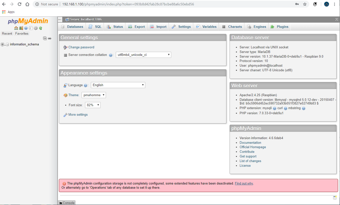Click the log out door icon

(21, 28)
